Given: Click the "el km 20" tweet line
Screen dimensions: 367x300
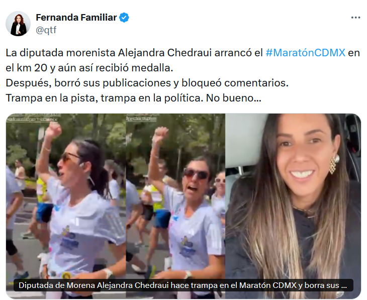Looking at the screenshot, I should tap(89, 68).
